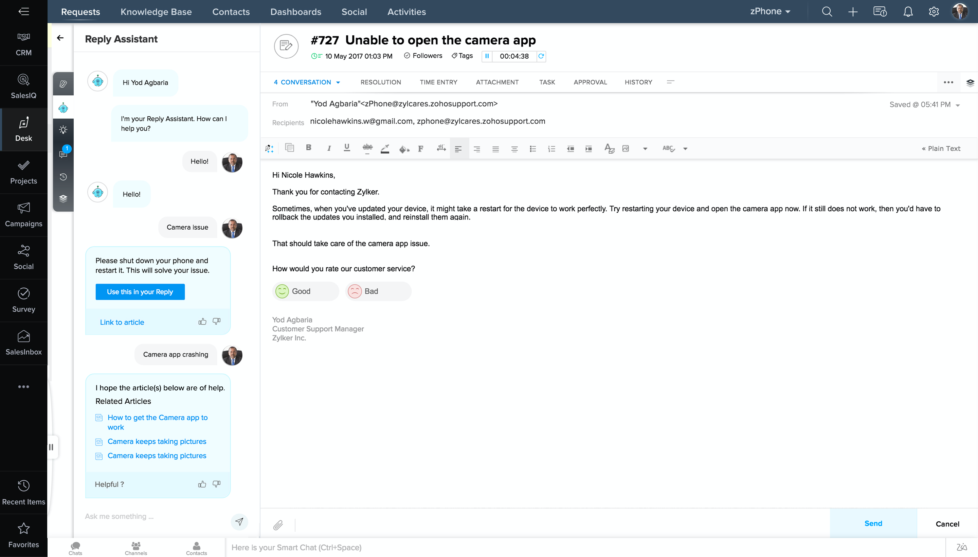978x557 pixels.
Task: Open SalesIQ from the left navigation
Action: tap(23, 87)
